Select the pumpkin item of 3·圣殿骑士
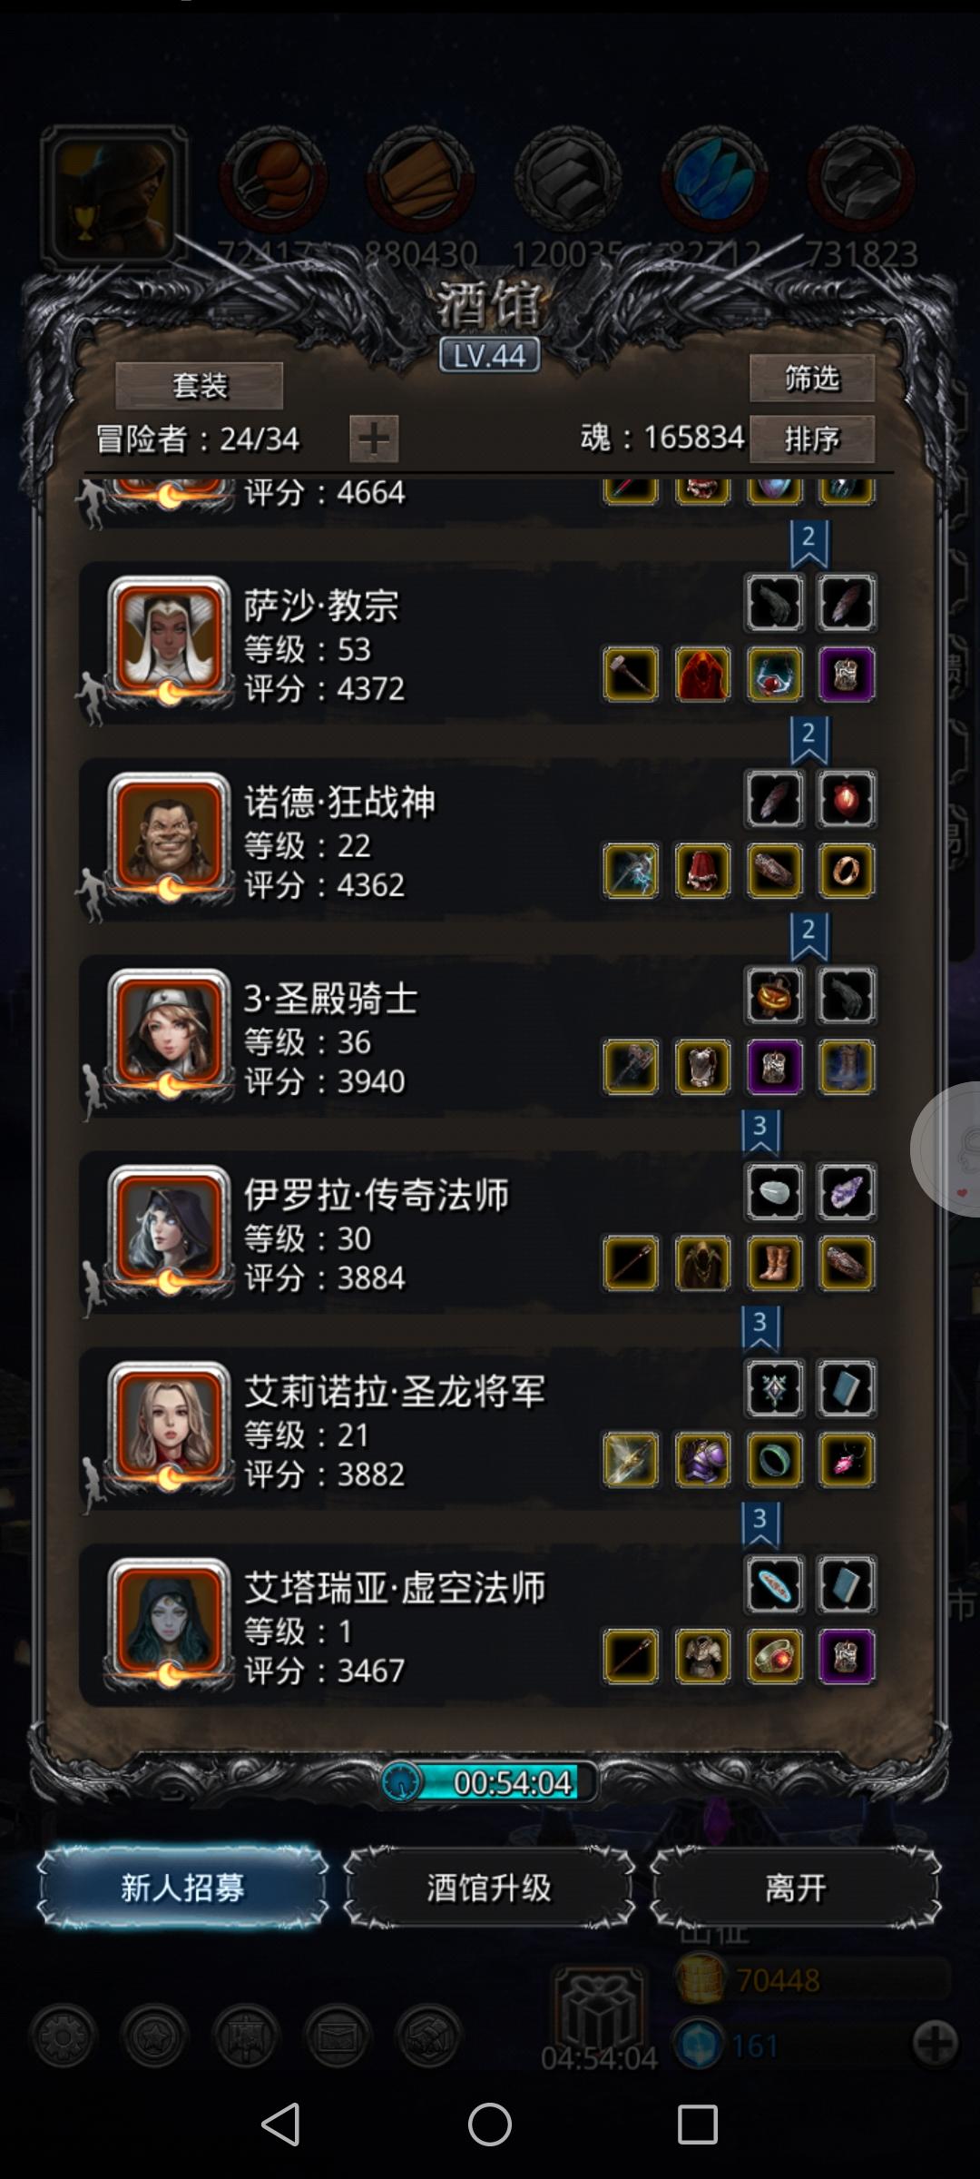Viewport: 980px width, 2179px height. (x=774, y=996)
